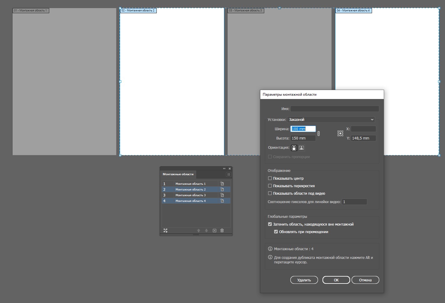
Task: Click the top-center resize handle above artboard 3
Action: [280, 8]
